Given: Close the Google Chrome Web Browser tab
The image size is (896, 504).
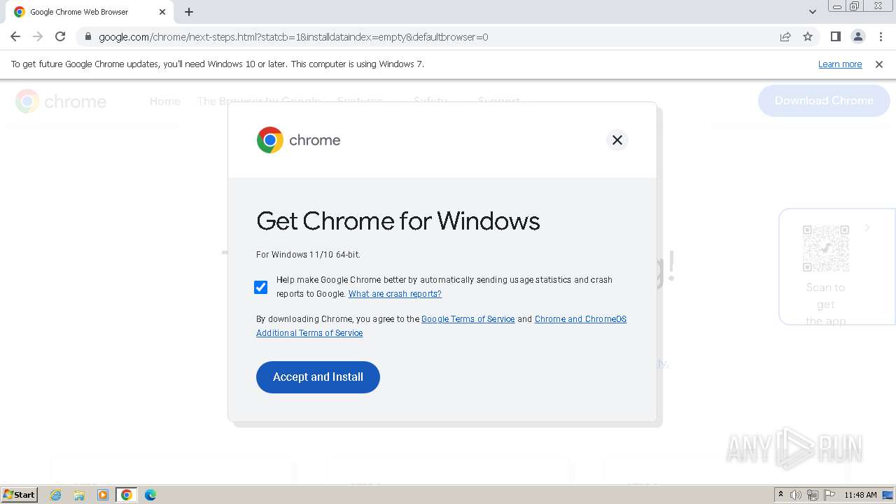Looking at the screenshot, I should point(162,12).
